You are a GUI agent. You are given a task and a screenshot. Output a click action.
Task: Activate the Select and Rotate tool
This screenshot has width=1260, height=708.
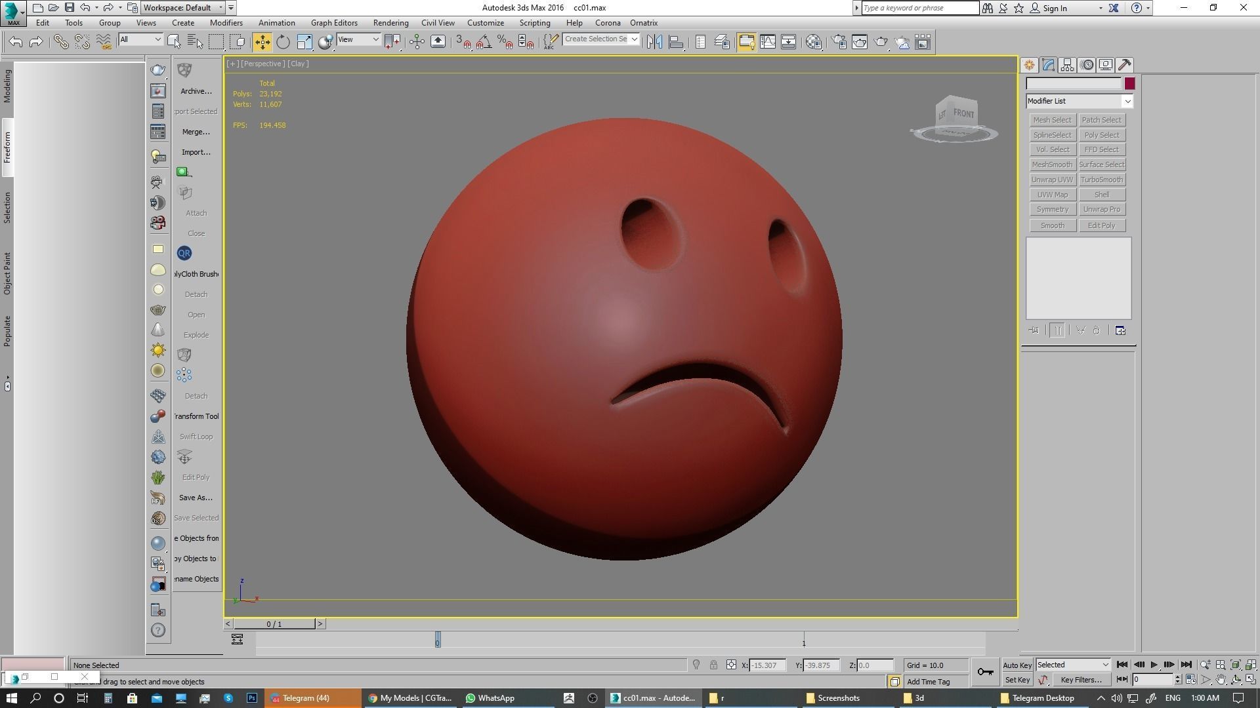point(283,42)
